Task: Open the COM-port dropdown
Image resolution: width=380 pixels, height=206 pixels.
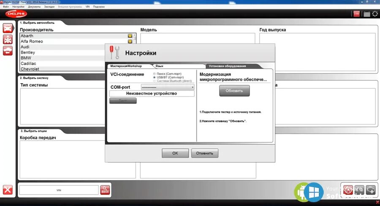Action: click(168, 87)
